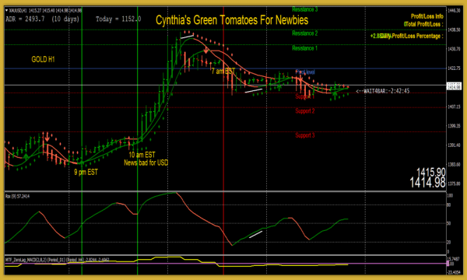Click the 'Resistance 1' level label
The width and height of the screenshot is (467, 280).
pyautogui.click(x=305, y=48)
